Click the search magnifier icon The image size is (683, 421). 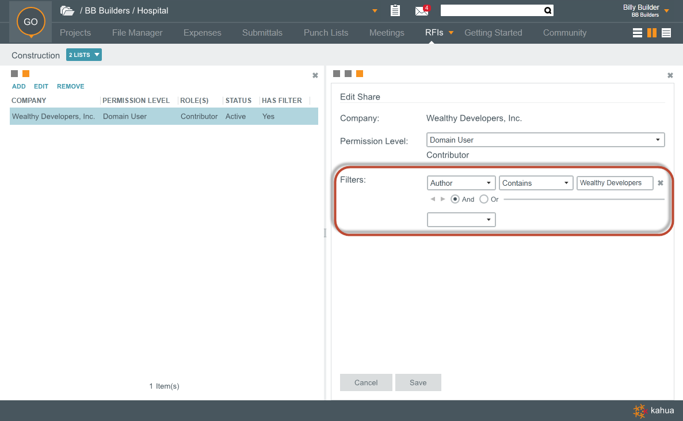click(x=548, y=10)
